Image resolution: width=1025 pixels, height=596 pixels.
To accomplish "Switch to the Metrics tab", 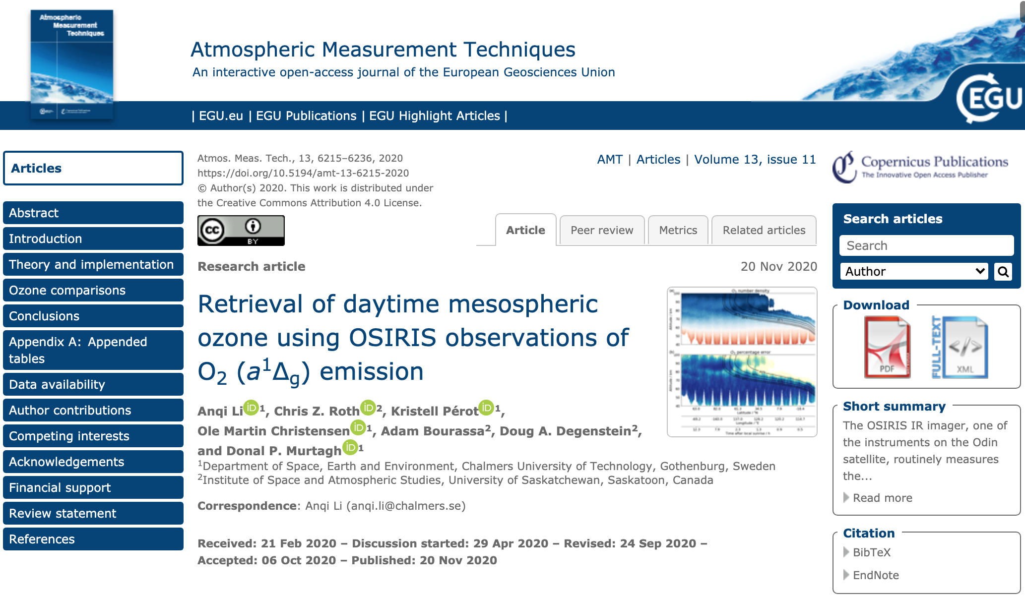I will tap(678, 230).
